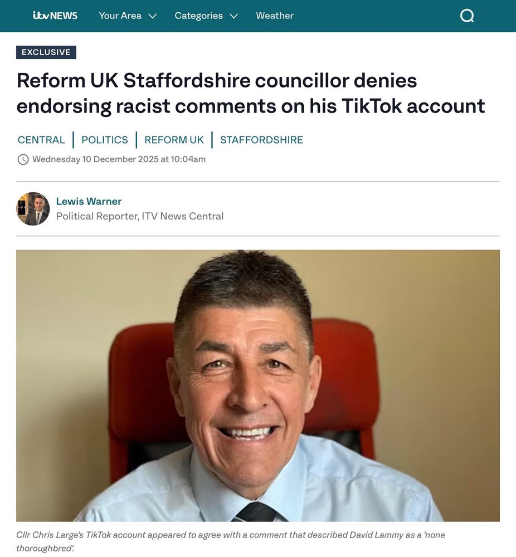Click the clock icon beside publish date
This screenshot has width=516, height=557.
(x=23, y=159)
